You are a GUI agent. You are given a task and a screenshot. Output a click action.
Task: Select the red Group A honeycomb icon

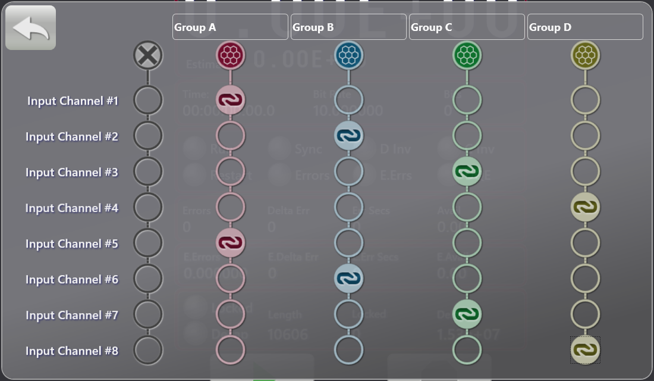click(231, 56)
